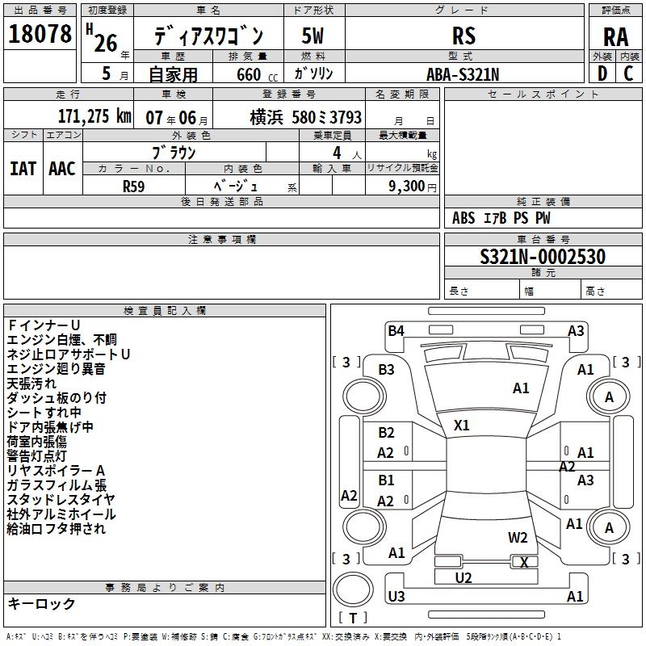This screenshot has height=646, width=646.
Task: Click the IAT shift type value
Action: 23,169
